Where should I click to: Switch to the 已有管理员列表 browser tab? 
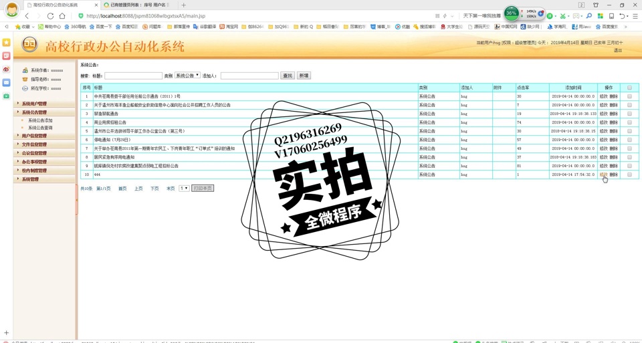coord(137,5)
